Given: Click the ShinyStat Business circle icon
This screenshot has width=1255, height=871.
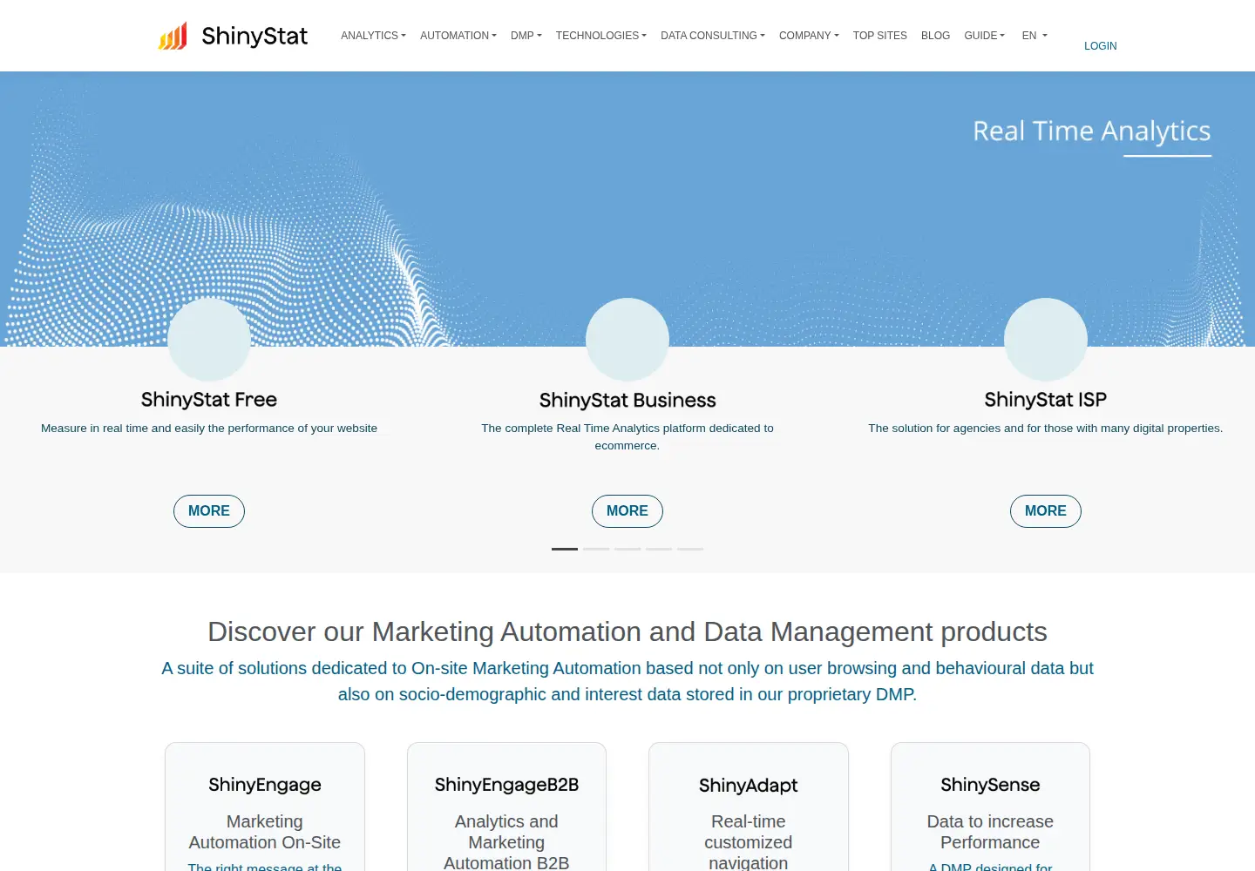Looking at the screenshot, I should click(627, 340).
